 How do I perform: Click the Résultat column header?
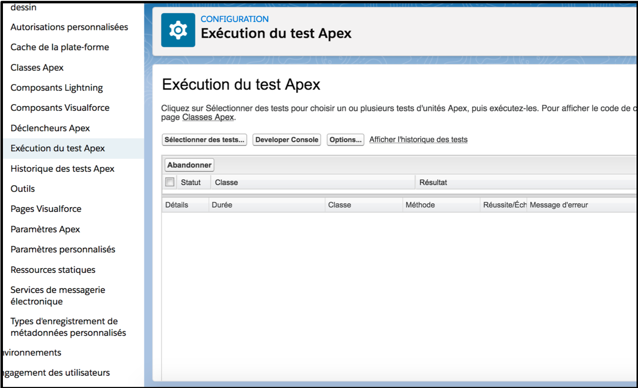526,183
